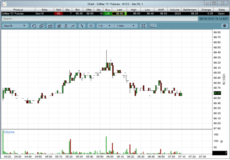
Task: Click into the Search field
Action: (100, 19)
